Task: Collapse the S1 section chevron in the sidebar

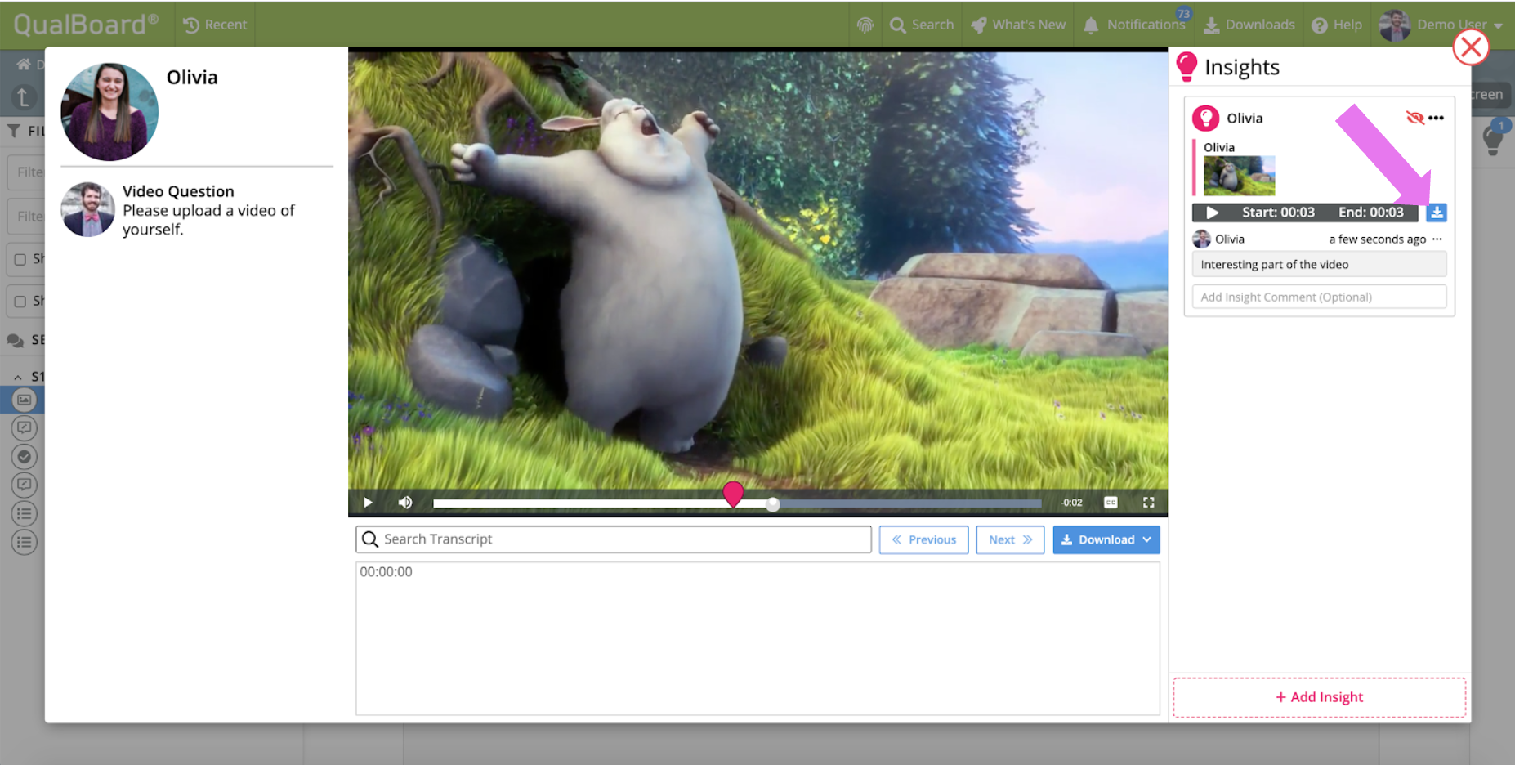Action: (18, 377)
